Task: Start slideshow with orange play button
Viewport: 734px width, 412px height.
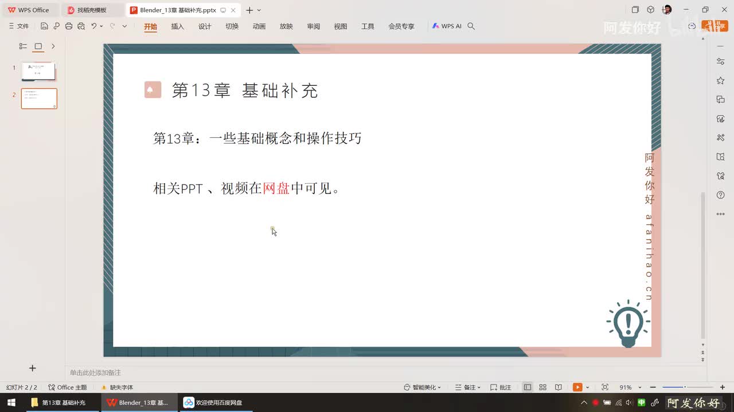Action: point(577,387)
